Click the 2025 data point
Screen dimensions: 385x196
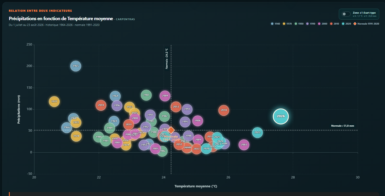(x=217, y=137)
